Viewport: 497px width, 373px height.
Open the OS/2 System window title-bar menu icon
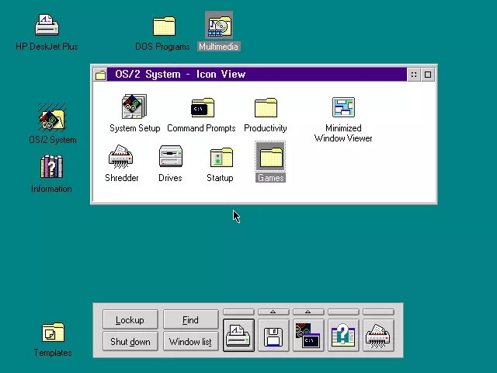(x=101, y=75)
